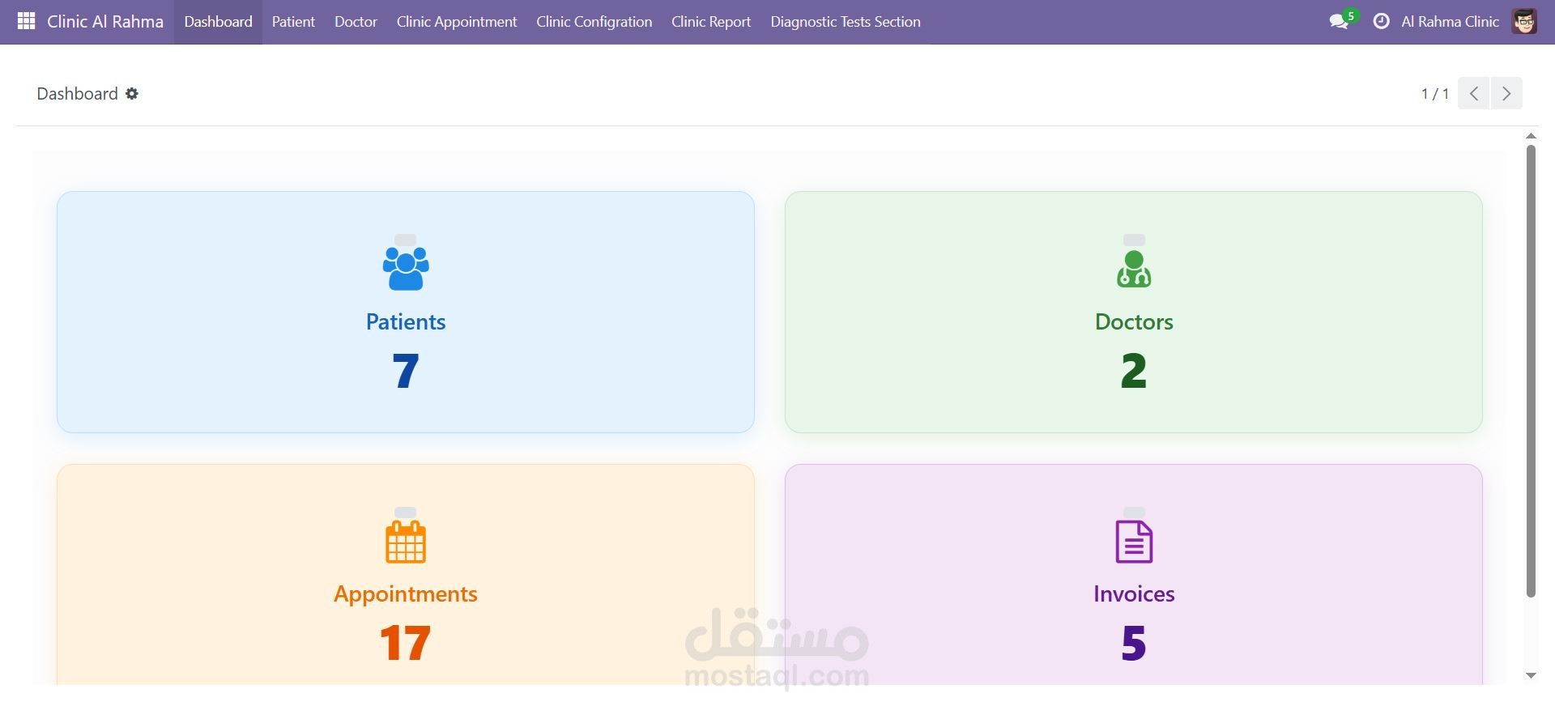Go to previous record arrow

click(1474, 93)
